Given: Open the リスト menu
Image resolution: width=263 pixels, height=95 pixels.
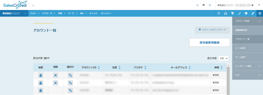Looking at the screenshot, I should [x=34, y=13].
